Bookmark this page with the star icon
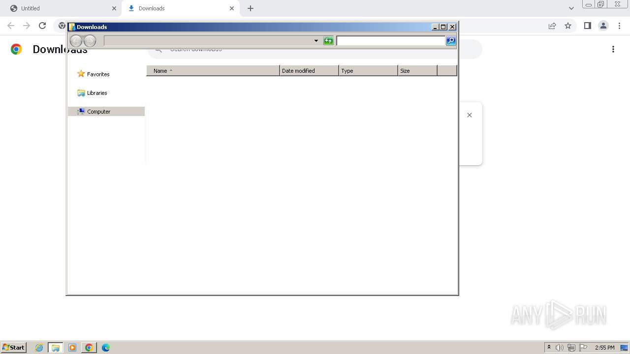 click(568, 26)
